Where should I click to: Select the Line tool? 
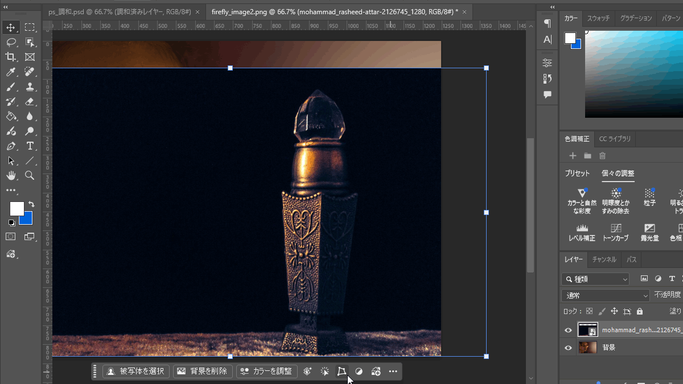(x=30, y=160)
